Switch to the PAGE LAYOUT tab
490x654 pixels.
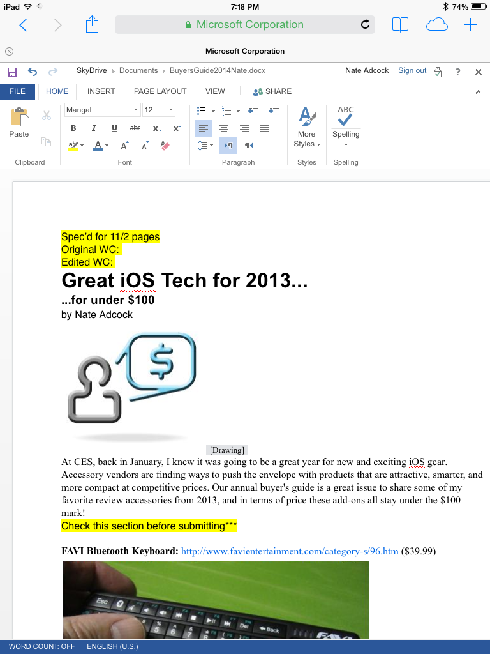click(160, 91)
